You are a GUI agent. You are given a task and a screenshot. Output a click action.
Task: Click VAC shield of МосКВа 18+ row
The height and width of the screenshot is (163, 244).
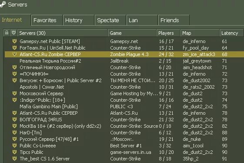coord(14,126)
